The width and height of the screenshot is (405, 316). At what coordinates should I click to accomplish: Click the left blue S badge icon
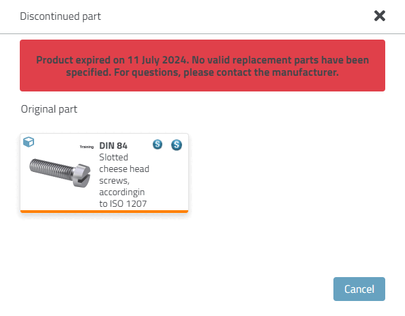click(x=157, y=144)
